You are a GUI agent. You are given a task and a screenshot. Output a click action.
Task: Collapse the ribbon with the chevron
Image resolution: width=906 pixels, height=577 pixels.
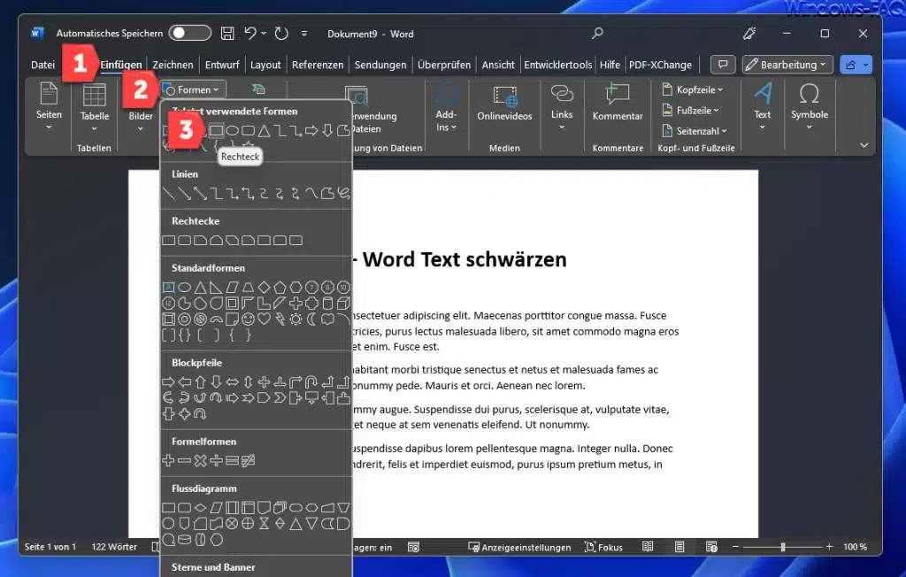click(864, 145)
